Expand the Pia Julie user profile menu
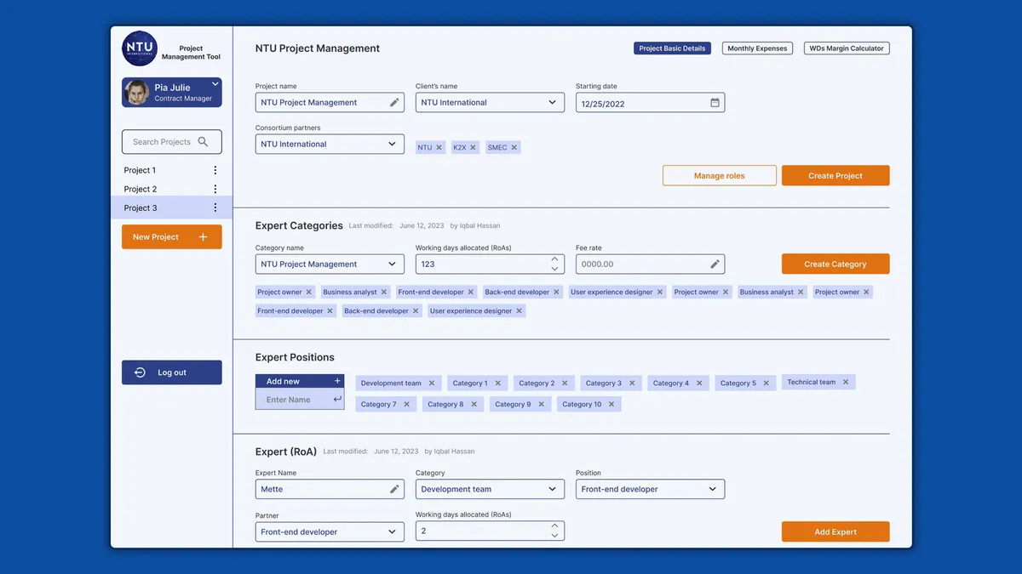1022x574 pixels. (x=215, y=84)
